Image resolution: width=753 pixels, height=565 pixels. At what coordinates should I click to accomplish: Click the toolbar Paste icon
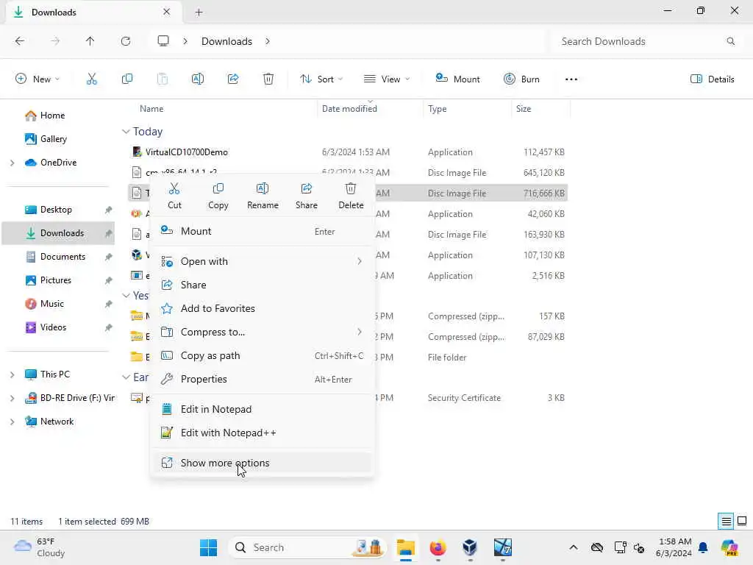tap(163, 79)
